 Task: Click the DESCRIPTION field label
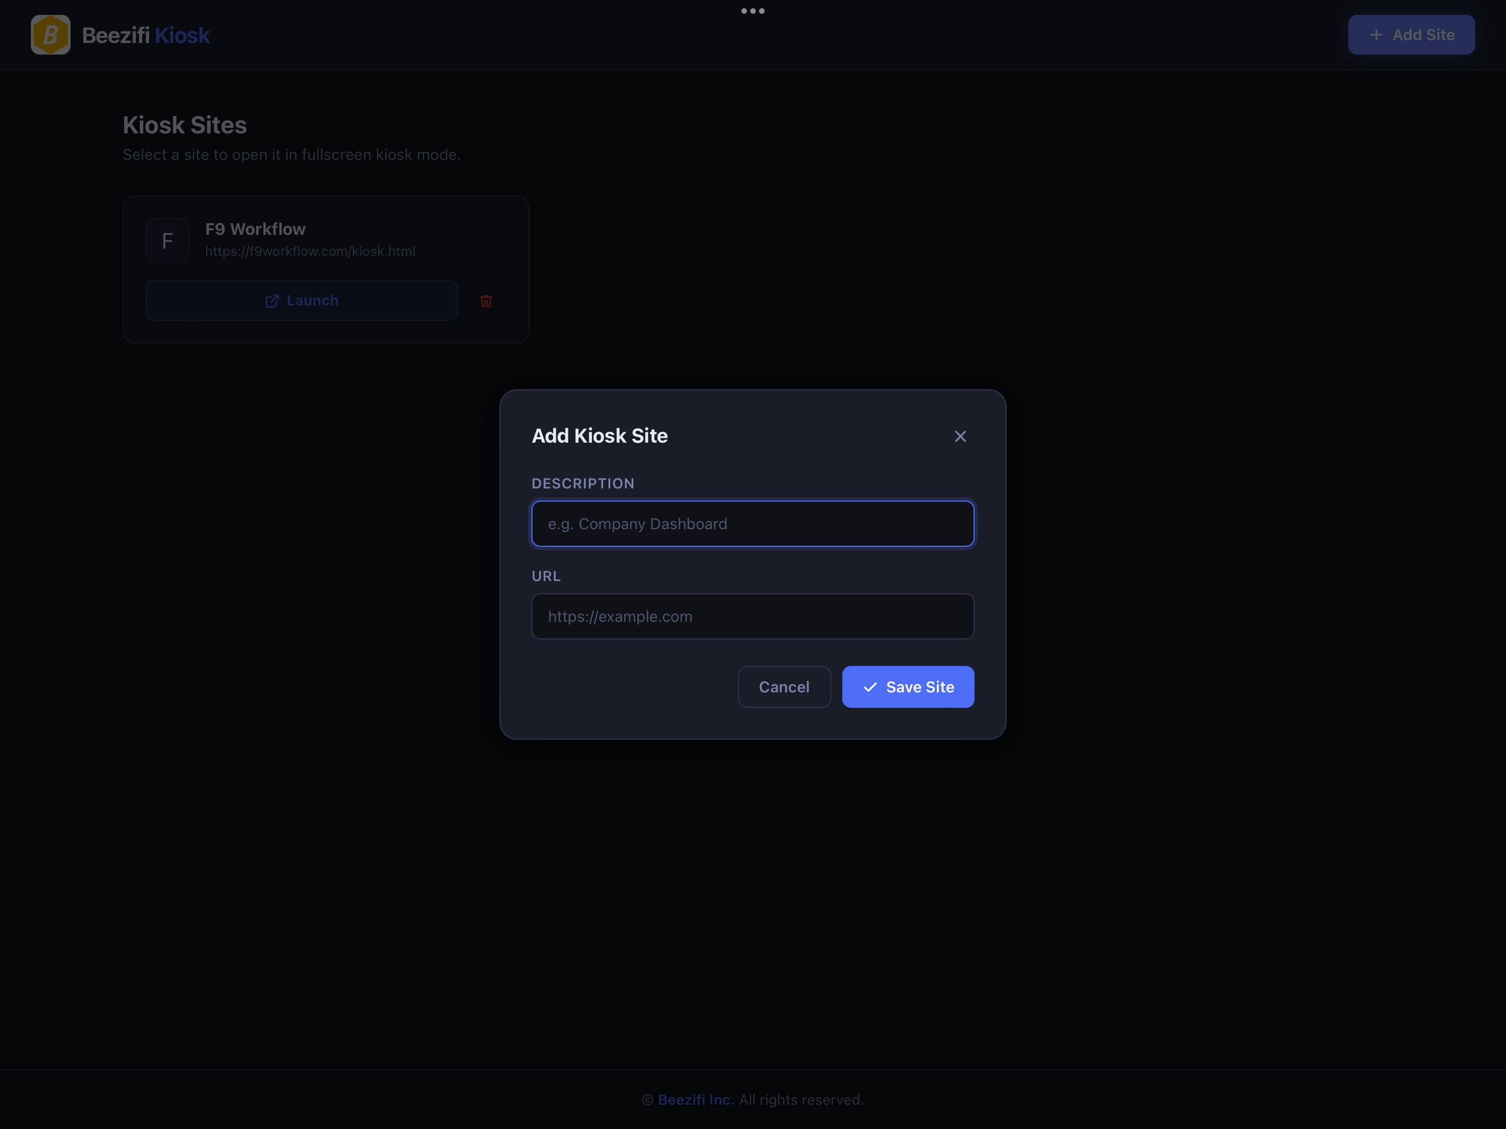tap(583, 483)
